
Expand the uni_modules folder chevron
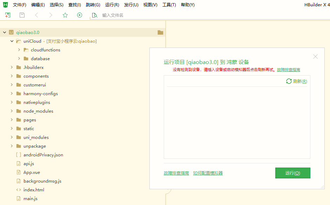[12, 137]
